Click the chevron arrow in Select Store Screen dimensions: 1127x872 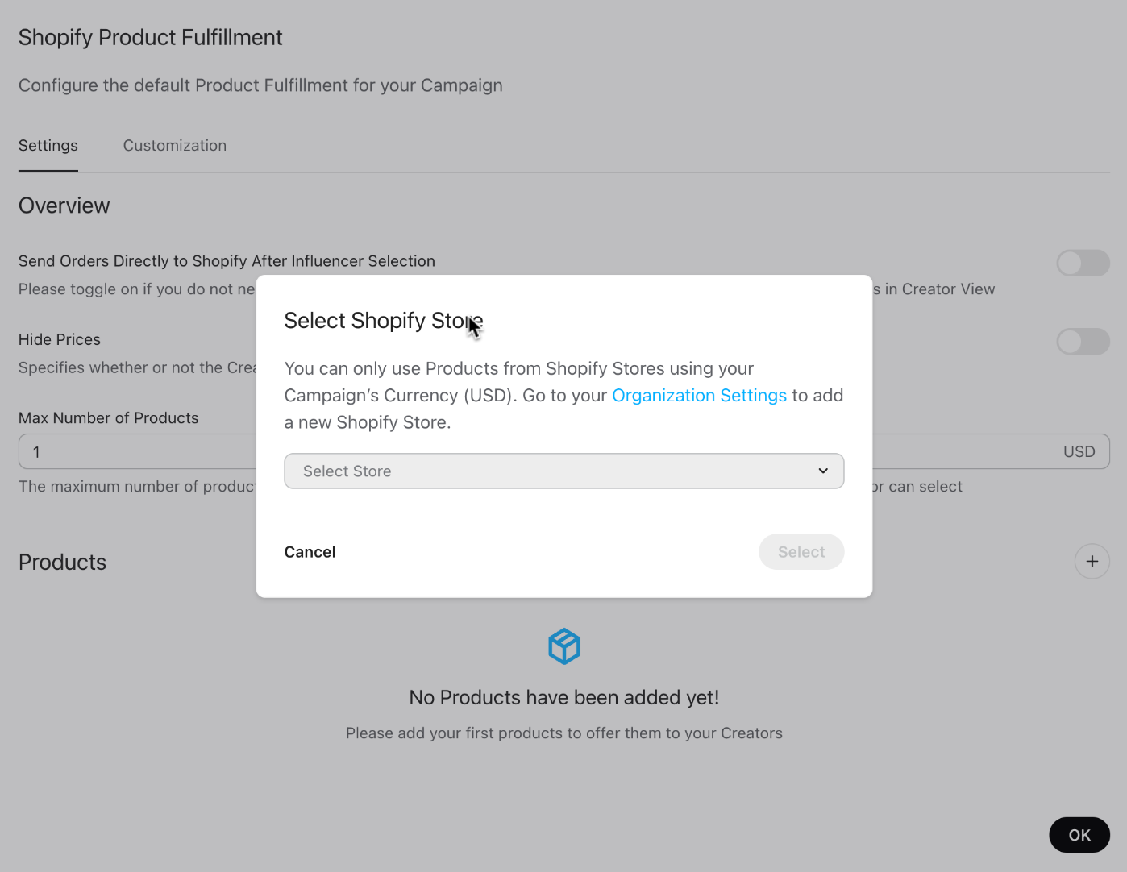[x=823, y=471]
